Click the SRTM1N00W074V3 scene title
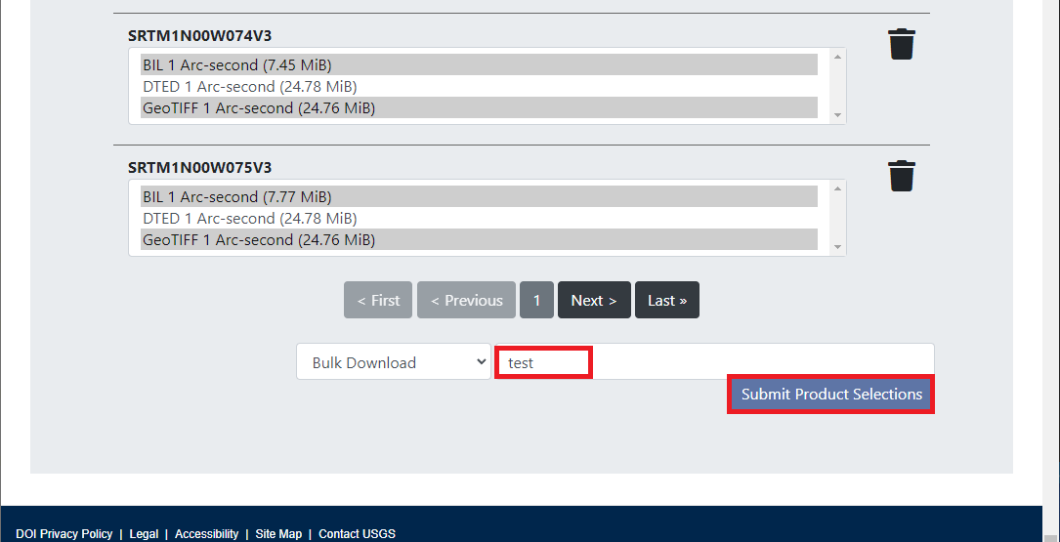The height and width of the screenshot is (542, 1060). [200, 35]
